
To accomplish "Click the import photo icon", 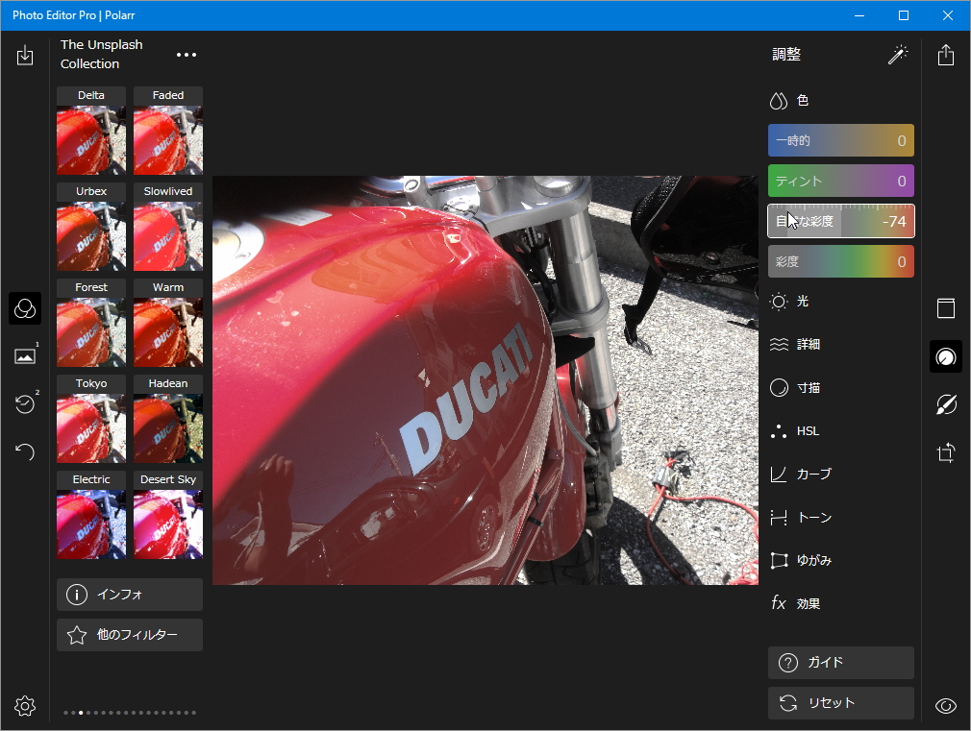I will pos(25,55).
